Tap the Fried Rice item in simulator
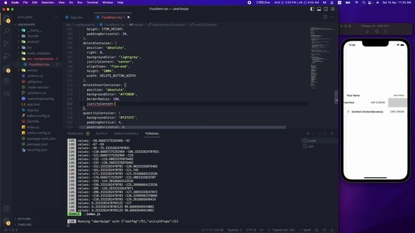 pos(375,102)
